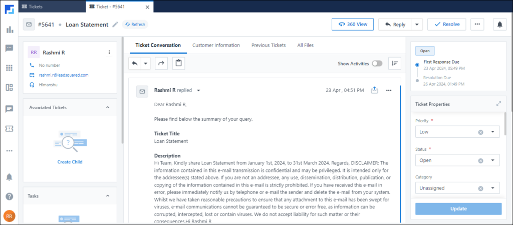Image resolution: width=513 pixels, height=225 pixels.
Task: Click the Resolution Due timeline marker
Action: click(417, 80)
